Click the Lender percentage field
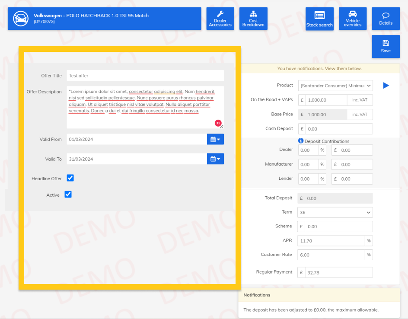408x319 pixels. tap(308, 179)
